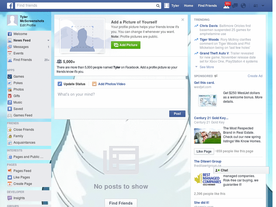Click the Messages count "1"
This screenshot has height=207, width=276.
[x=49, y=47]
